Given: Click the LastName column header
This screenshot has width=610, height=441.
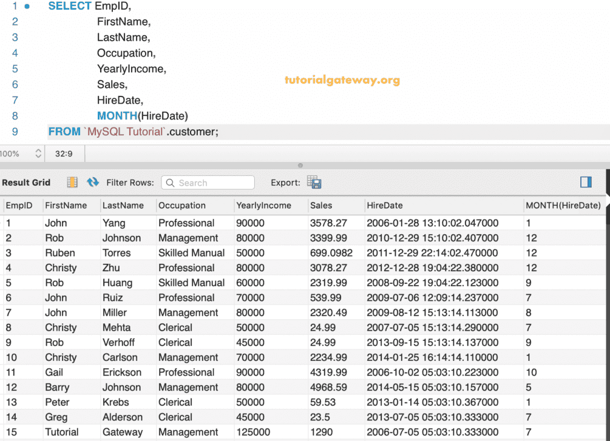Looking at the screenshot, I should (123, 206).
